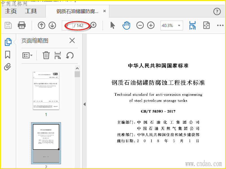The width and height of the screenshot is (226, 169).
Task: Click the title 钢质石油储罐防腐蚀工程技术标准
Action: (x=158, y=83)
